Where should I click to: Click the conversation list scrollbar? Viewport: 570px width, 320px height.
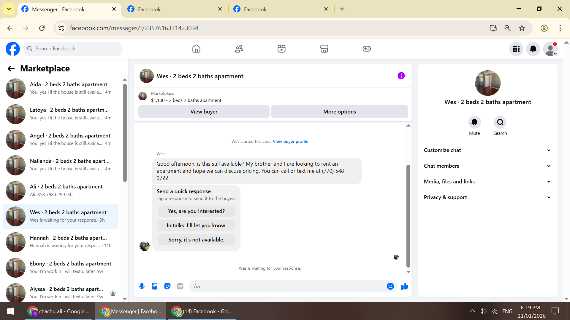(125, 133)
